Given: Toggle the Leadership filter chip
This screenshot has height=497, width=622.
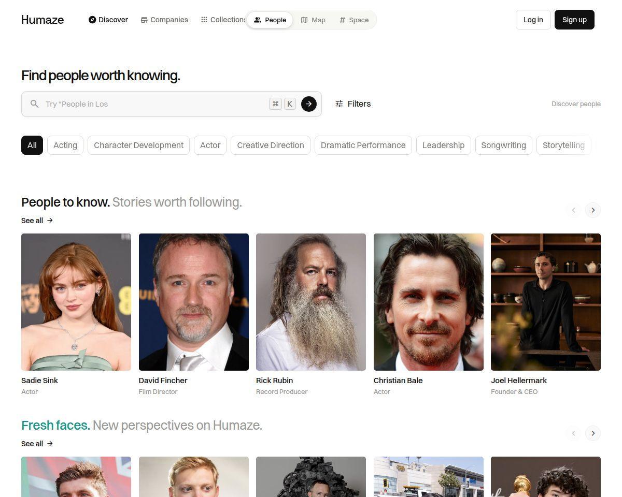Looking at the screenshot, I should point(443,145).
